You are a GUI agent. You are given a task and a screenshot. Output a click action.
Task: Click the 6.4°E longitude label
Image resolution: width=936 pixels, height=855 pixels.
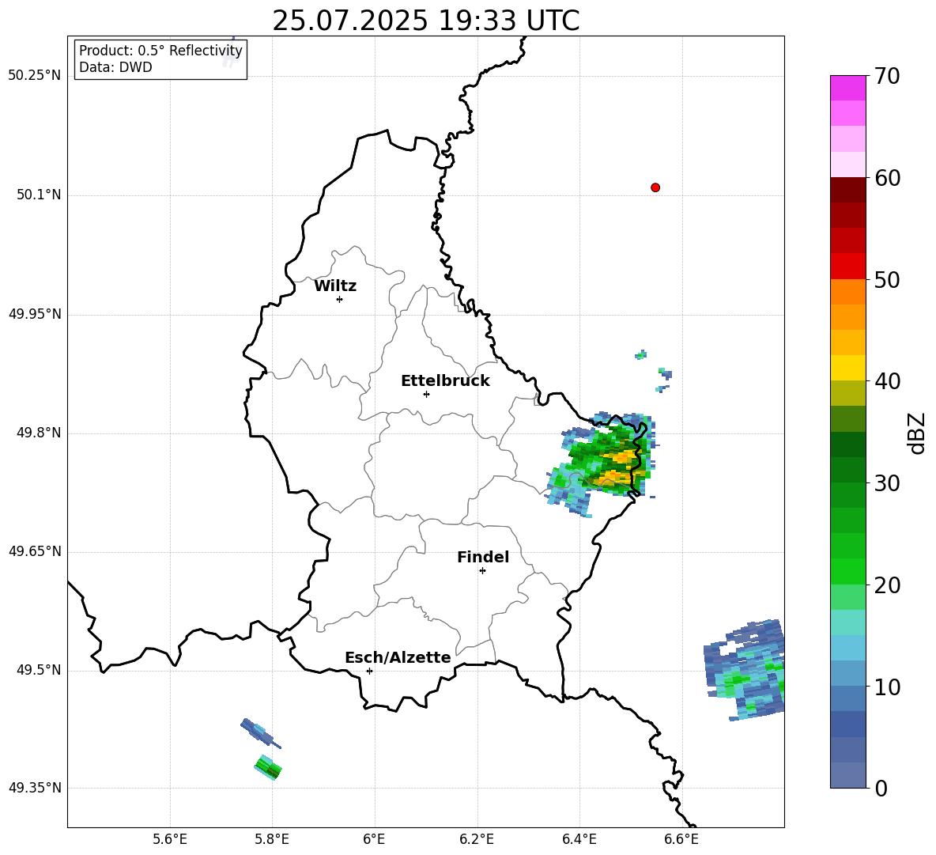pos(579,839)
